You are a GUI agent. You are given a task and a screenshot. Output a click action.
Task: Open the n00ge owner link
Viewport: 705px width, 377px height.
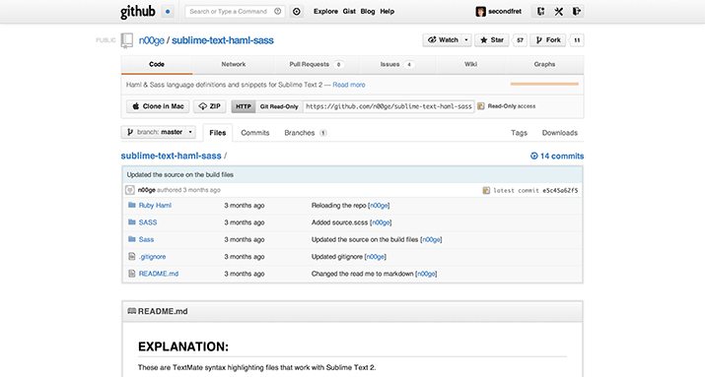[152, 40]
